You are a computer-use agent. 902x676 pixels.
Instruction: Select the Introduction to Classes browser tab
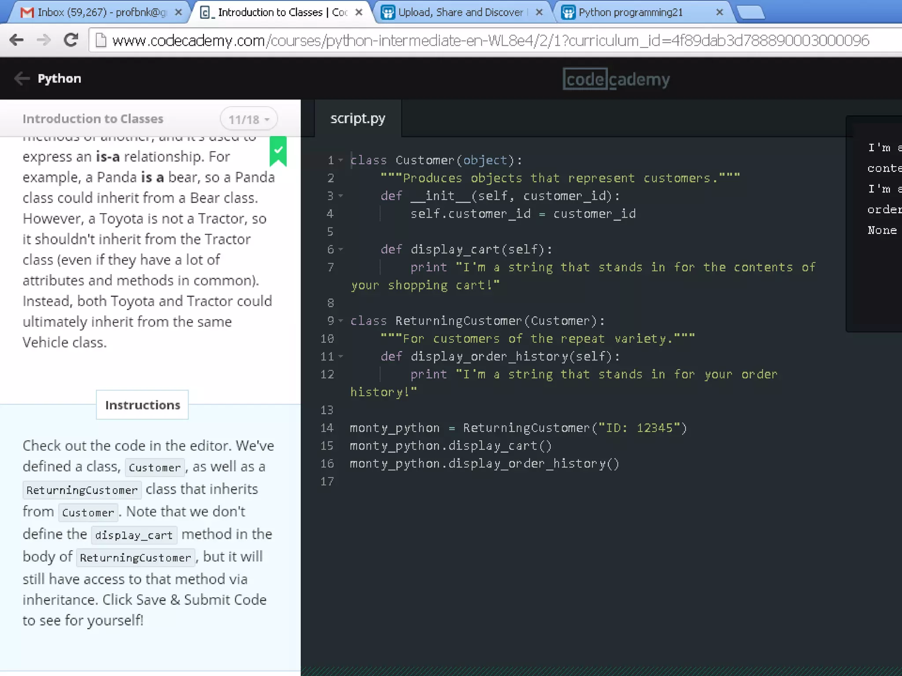click(282, 12)
